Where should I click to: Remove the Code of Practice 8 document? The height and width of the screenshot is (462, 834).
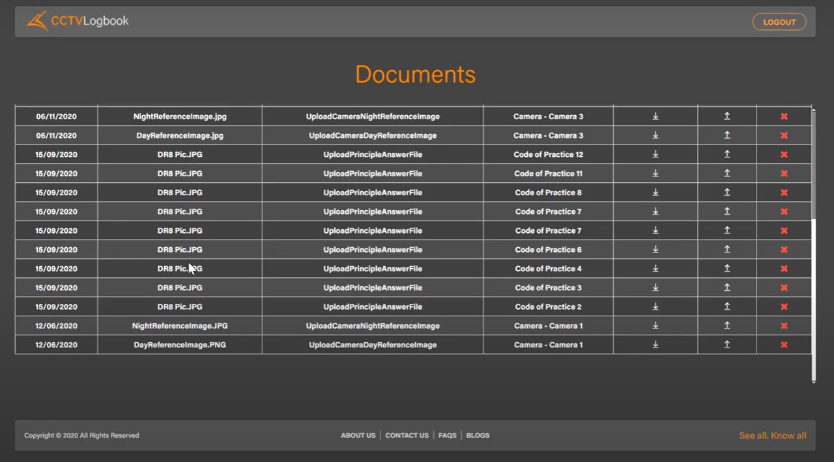784,193
